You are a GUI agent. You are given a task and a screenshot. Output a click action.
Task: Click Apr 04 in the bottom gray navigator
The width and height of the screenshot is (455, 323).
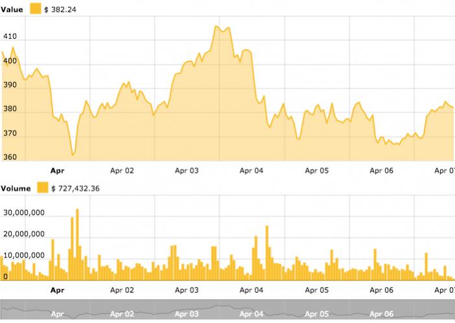251,314
